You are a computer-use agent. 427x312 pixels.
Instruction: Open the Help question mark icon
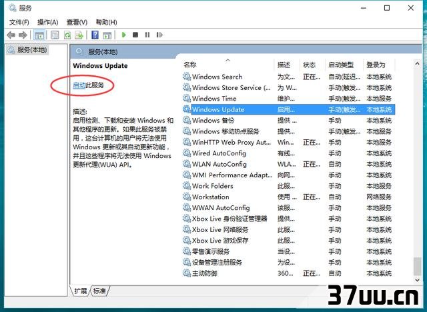95,35
